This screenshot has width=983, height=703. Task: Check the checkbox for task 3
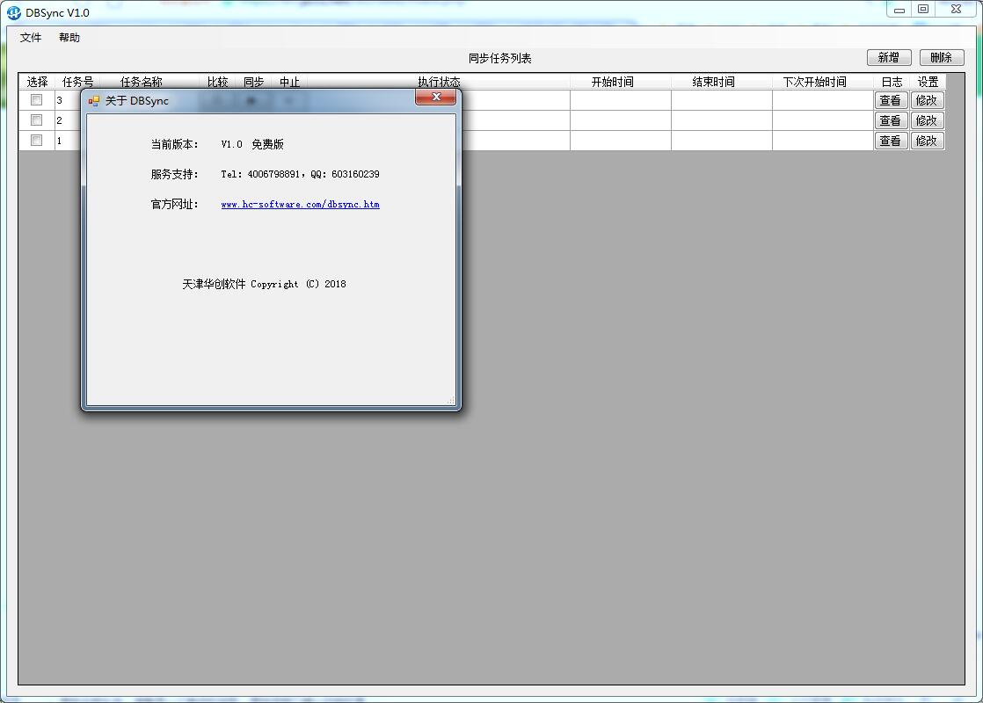35,99
